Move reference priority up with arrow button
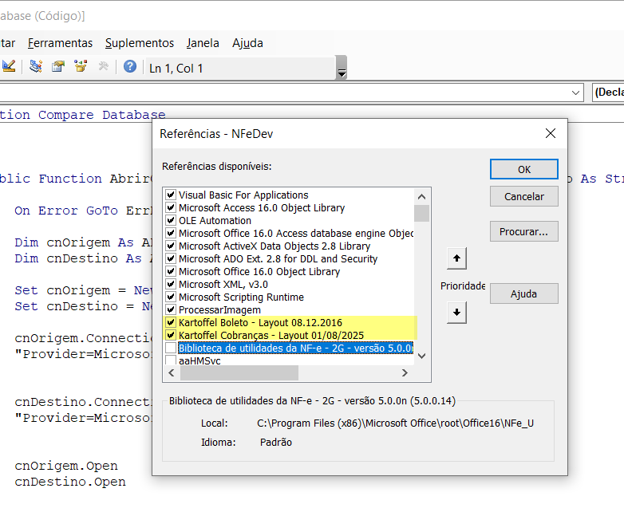The image size is (624, 508). 456,258
